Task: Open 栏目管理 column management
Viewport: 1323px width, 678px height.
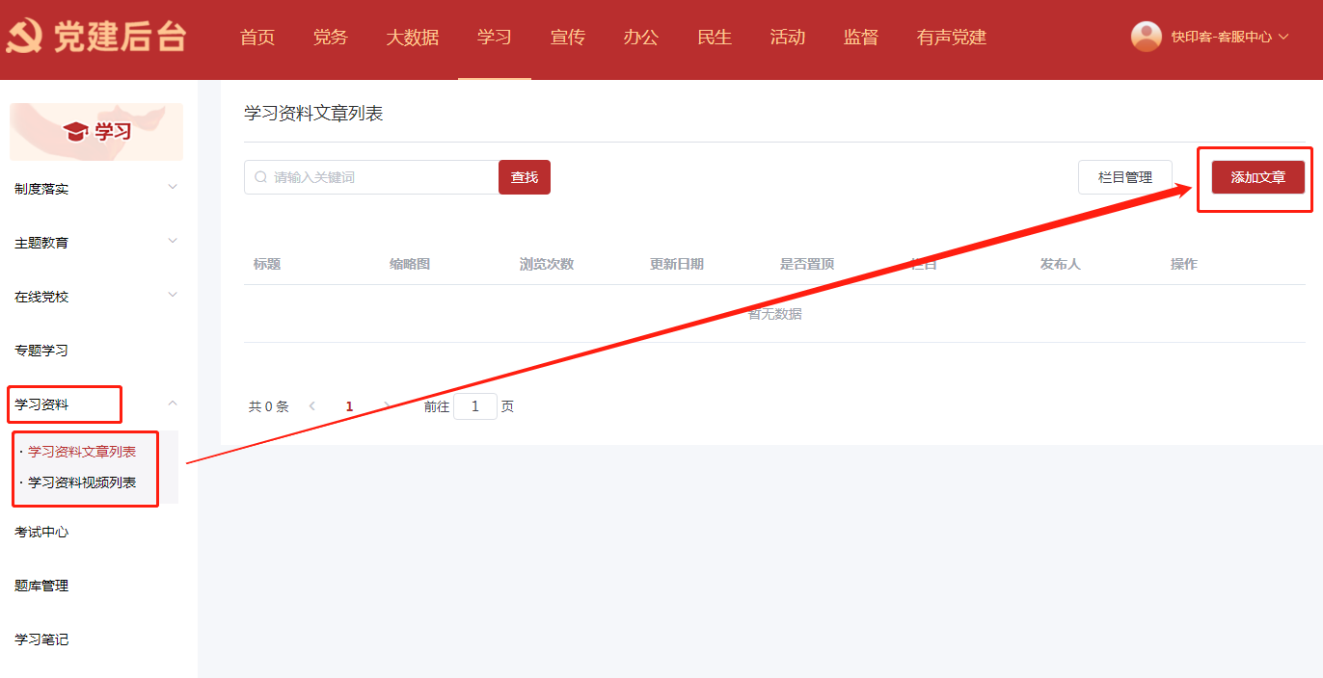Action: click(x=1124, y=177)
